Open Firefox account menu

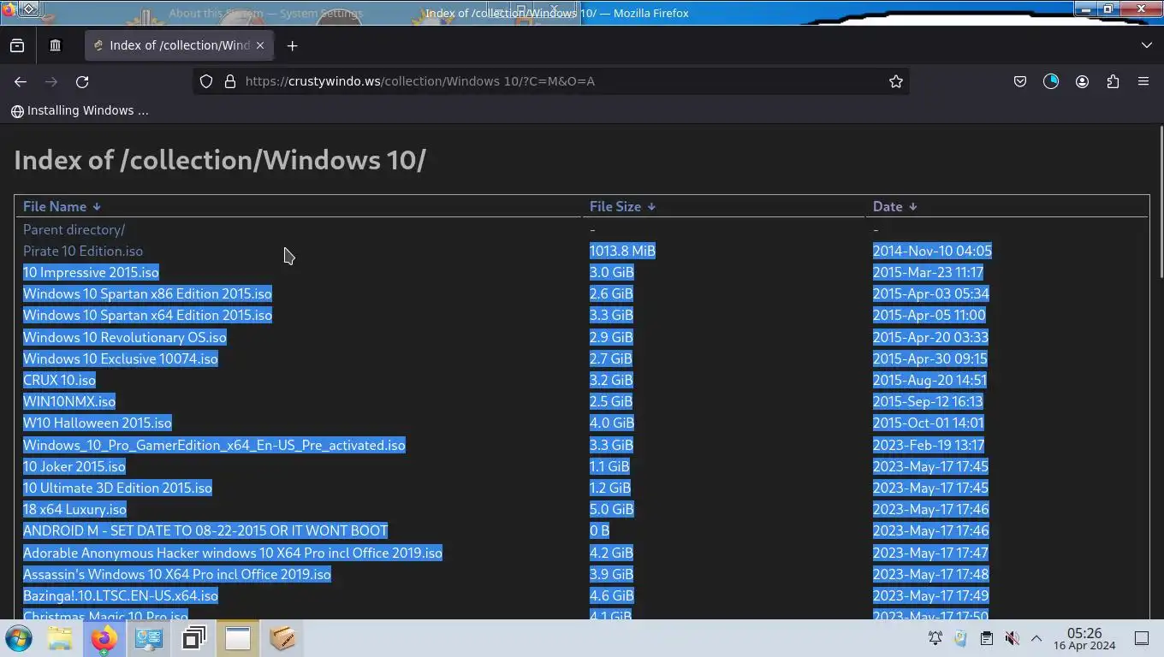coord(1082,81)
